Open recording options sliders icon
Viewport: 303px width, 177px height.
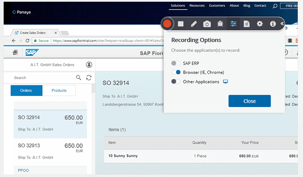pyautogui.click(x=233, y=24)
